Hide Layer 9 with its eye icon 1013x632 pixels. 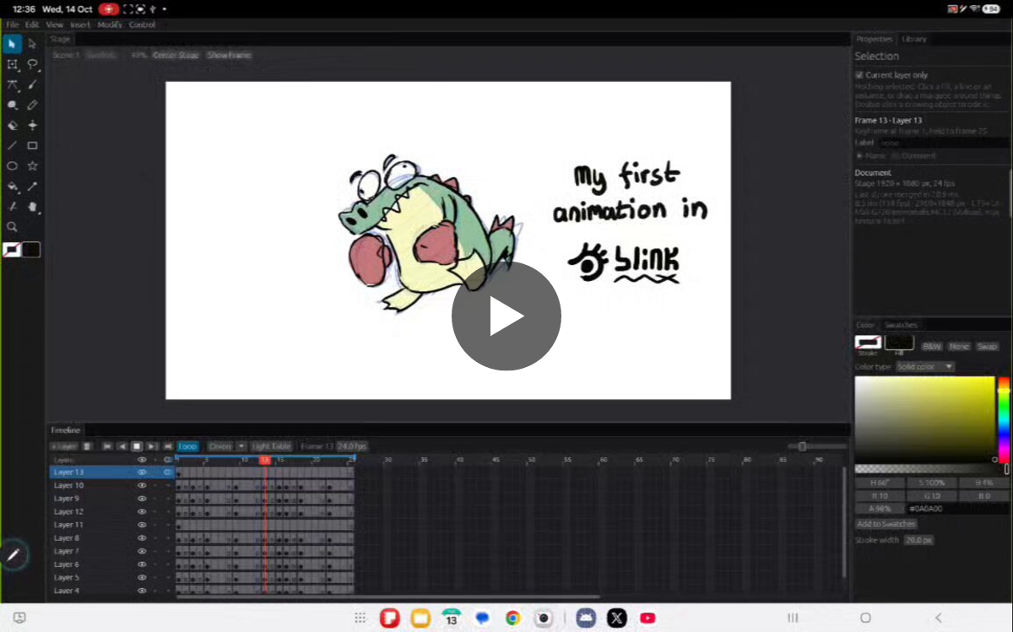[142, 499]
